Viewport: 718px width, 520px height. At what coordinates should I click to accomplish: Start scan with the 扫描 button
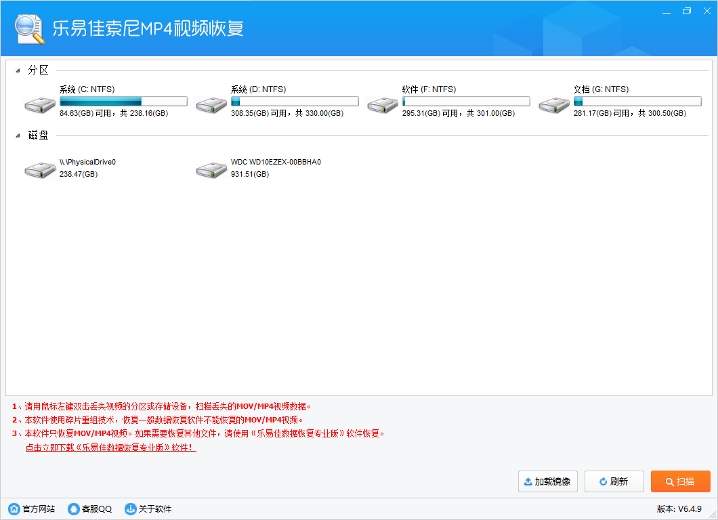tap(681, 481)
